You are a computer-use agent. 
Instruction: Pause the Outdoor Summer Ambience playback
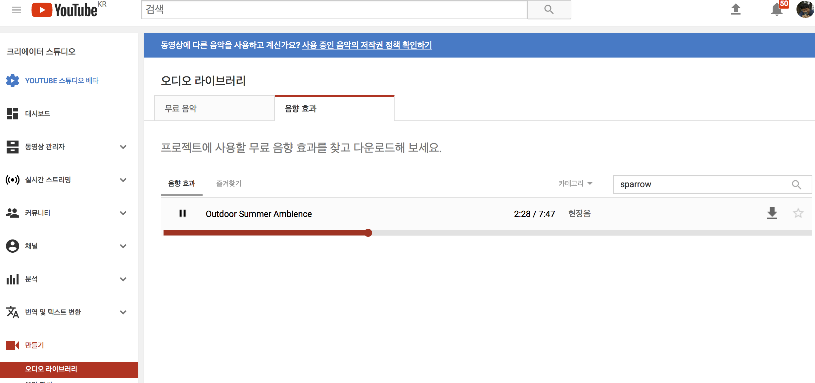coord(183,214)
